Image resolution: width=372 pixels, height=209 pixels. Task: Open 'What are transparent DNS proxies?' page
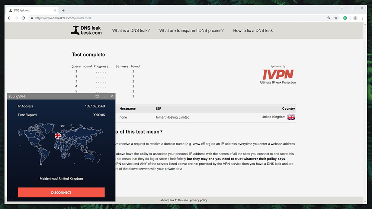191,30
